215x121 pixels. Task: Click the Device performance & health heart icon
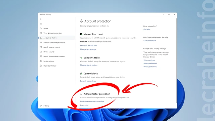point(41,56)
